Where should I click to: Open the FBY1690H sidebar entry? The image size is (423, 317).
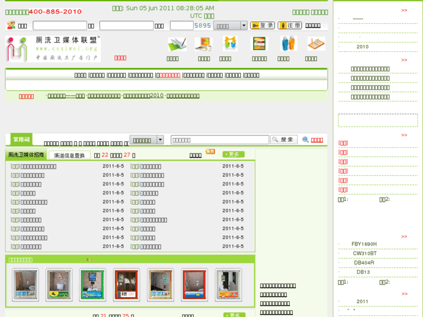point(364,244)
